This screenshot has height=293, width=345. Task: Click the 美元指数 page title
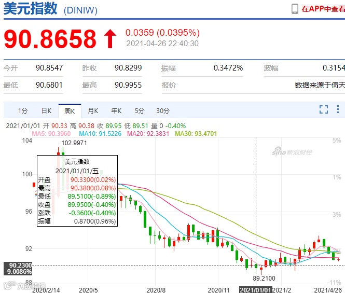pos(31,9)
